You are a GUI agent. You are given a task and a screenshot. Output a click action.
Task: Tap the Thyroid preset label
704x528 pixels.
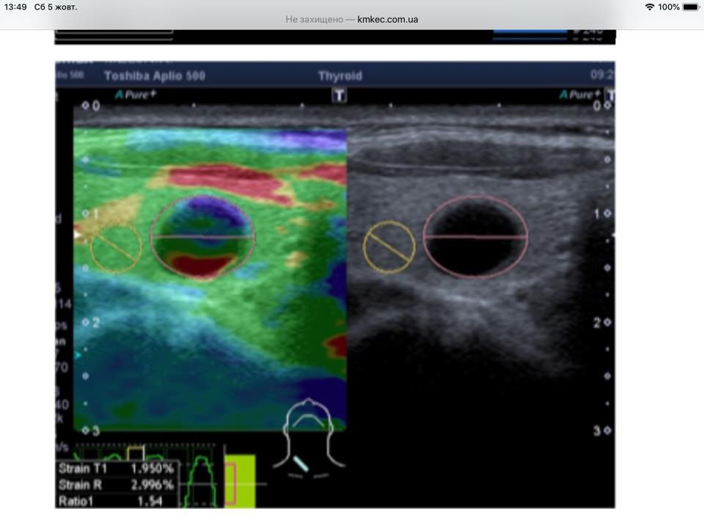(x=340, y=76)
